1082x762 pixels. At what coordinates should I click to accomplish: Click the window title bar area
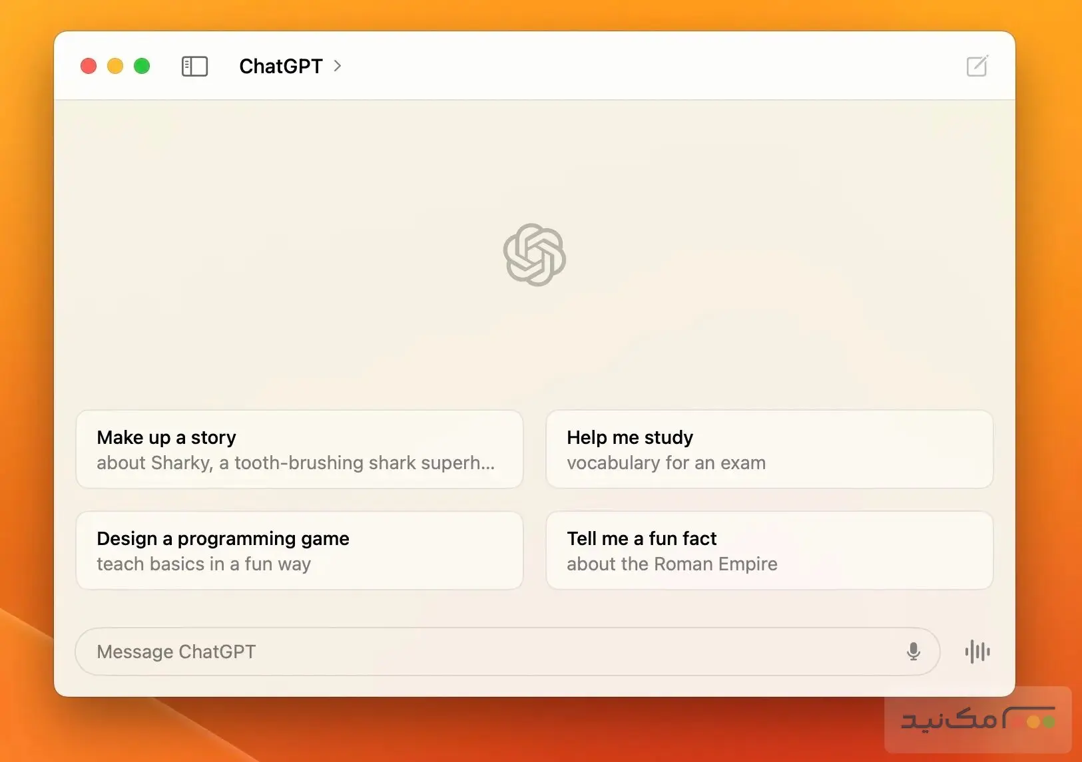[x=533, y=66]
